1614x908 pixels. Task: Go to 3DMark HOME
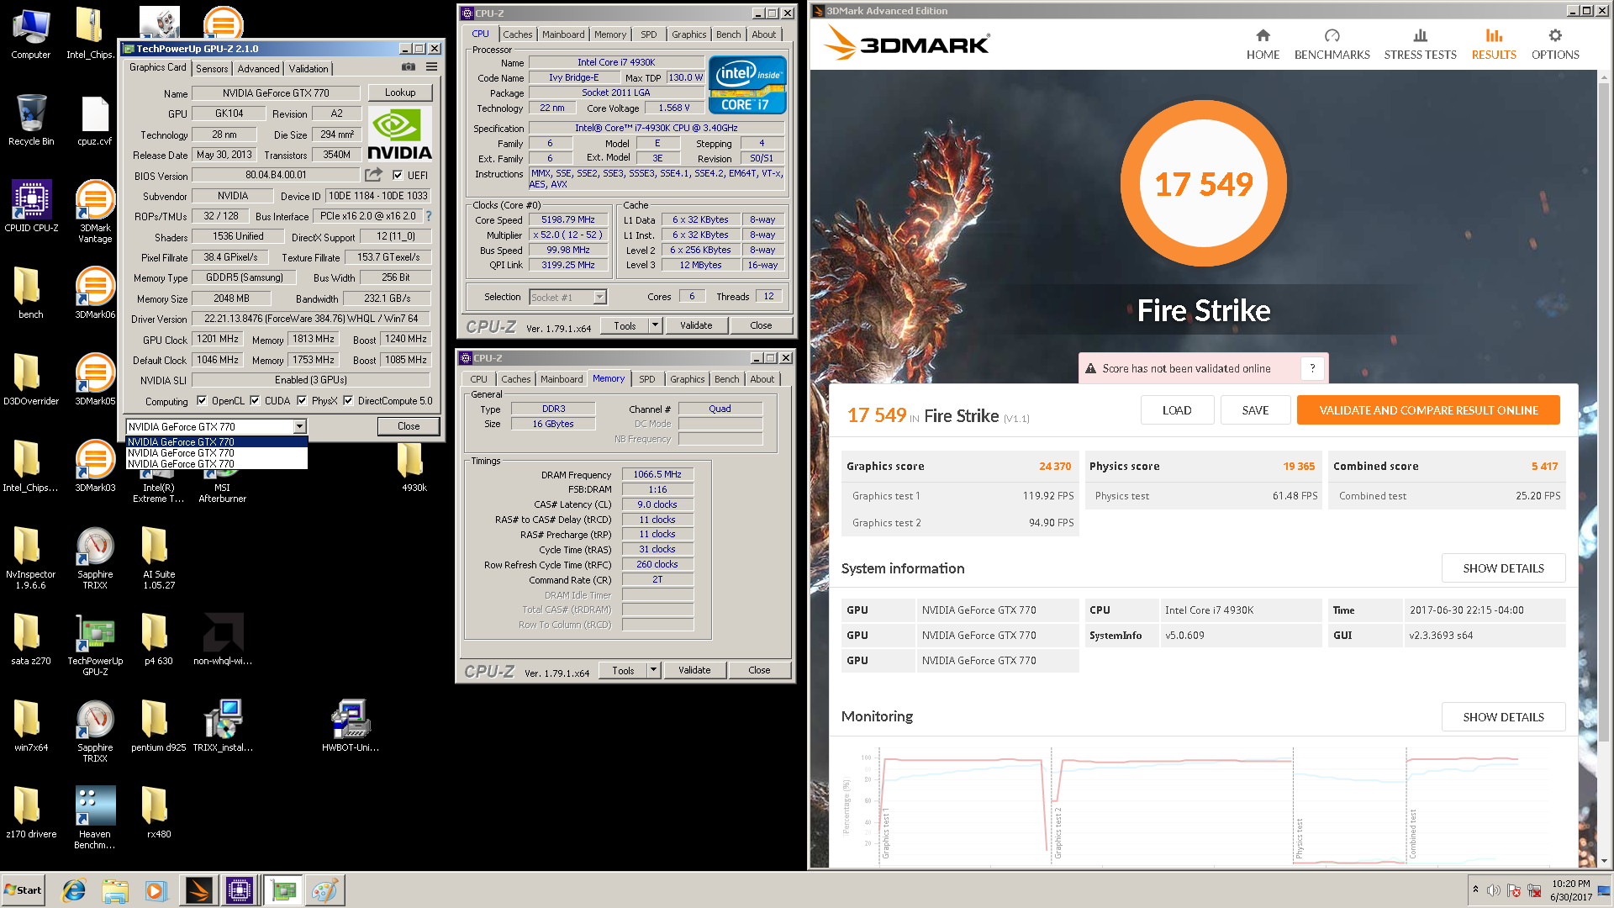1263,45
